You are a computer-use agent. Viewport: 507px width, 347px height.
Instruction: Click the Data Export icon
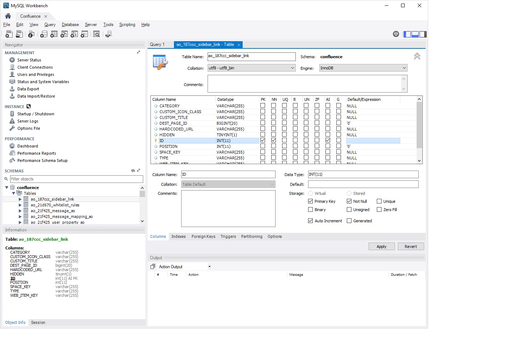tap(12, 89)
